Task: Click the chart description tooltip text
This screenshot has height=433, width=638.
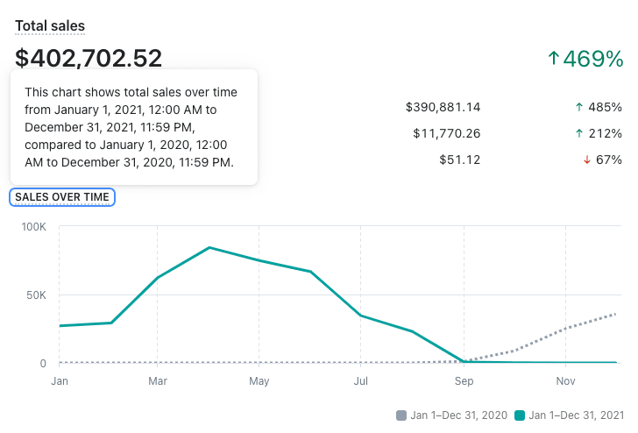Action: [131, 127]
